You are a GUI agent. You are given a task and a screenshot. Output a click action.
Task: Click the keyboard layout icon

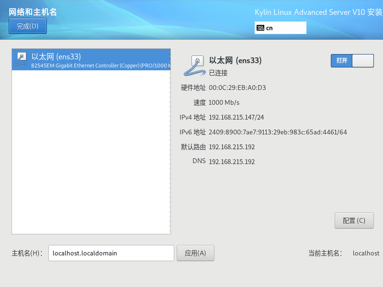point(260,28)
